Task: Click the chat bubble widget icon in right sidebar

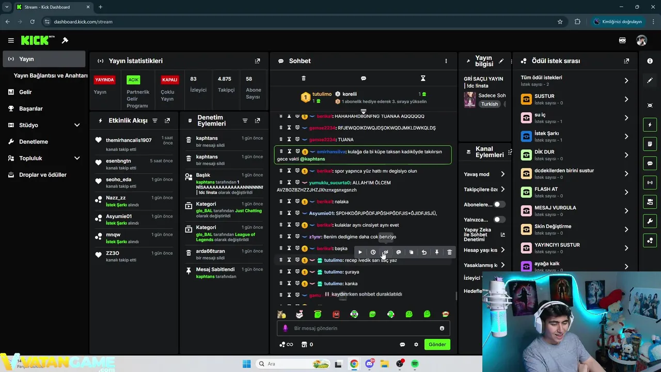Action: (650, 163)
